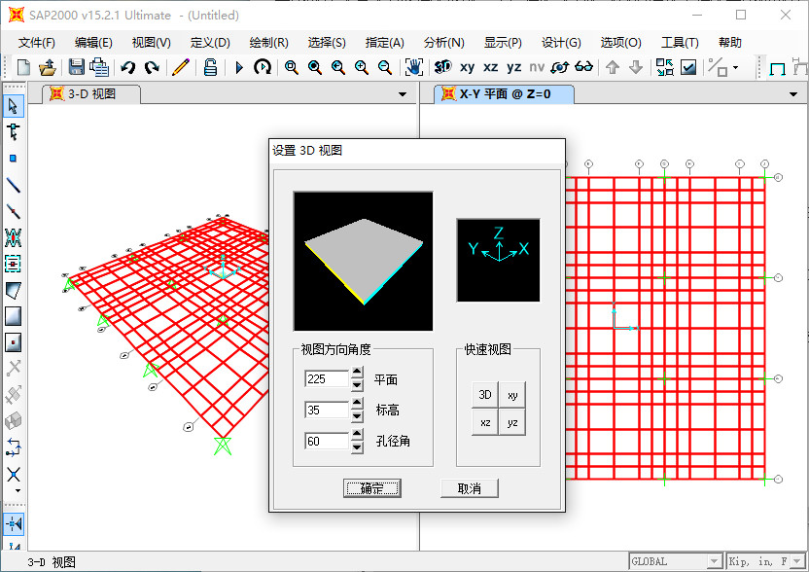The height and width of the screenshot is (572, 809).
Task: Click the Zoom Out magnifier icon
Action: (x=384, y=67)
